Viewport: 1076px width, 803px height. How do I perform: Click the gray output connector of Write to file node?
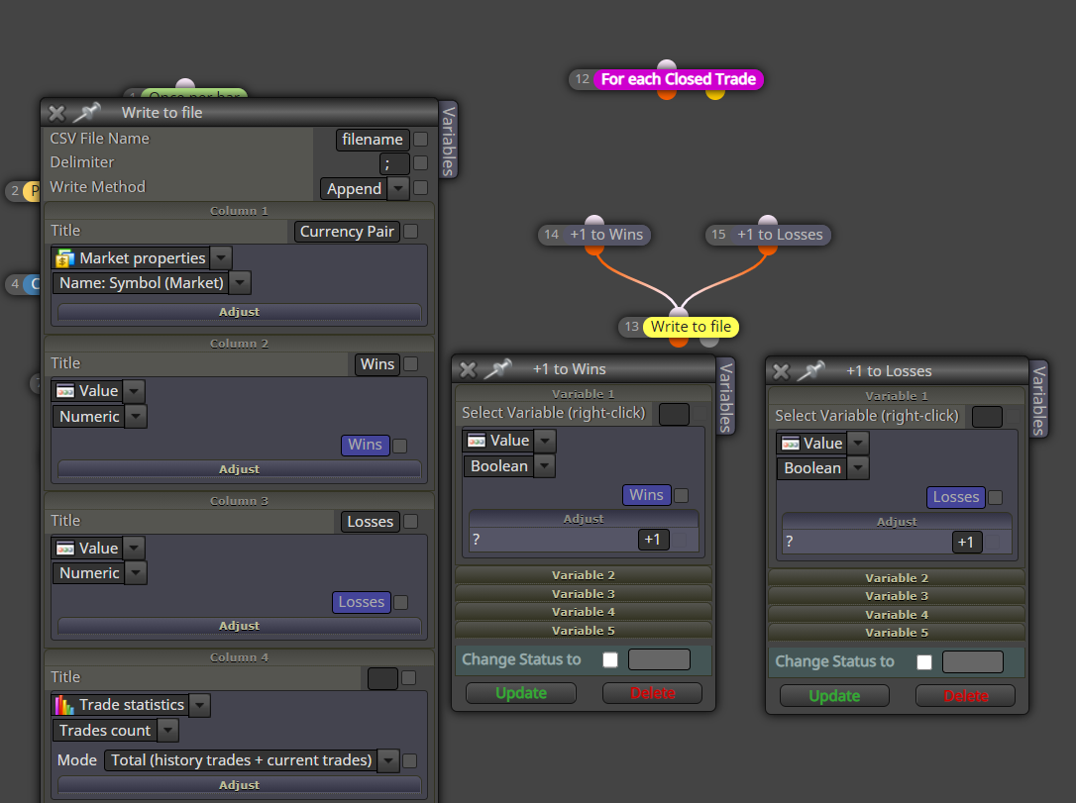[710, 342]
